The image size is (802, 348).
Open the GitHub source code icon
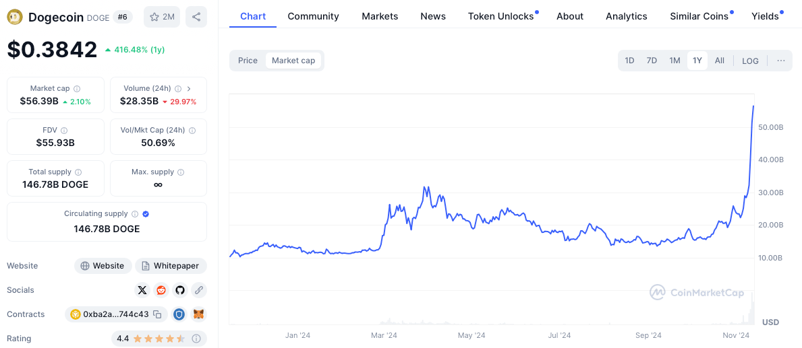[x=180, y=290]
